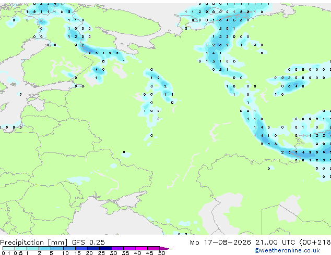
Task: Click the "50" legend scale label
Action: pos(161,253)
